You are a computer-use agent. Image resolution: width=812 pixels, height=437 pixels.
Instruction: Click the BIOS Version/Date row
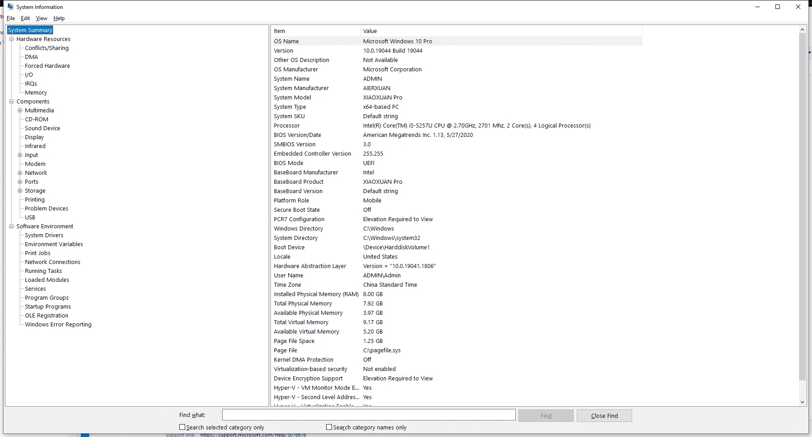click(x=457, y=135)
